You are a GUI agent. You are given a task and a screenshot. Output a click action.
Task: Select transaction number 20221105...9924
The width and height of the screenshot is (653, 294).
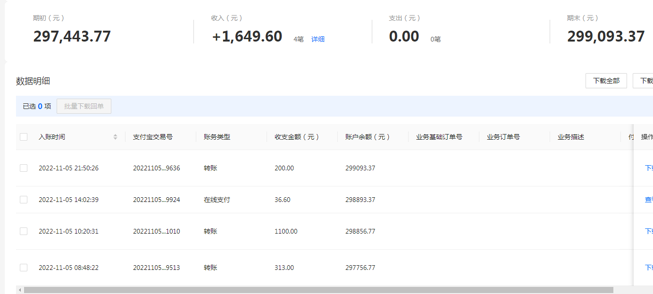coord(157,200)
